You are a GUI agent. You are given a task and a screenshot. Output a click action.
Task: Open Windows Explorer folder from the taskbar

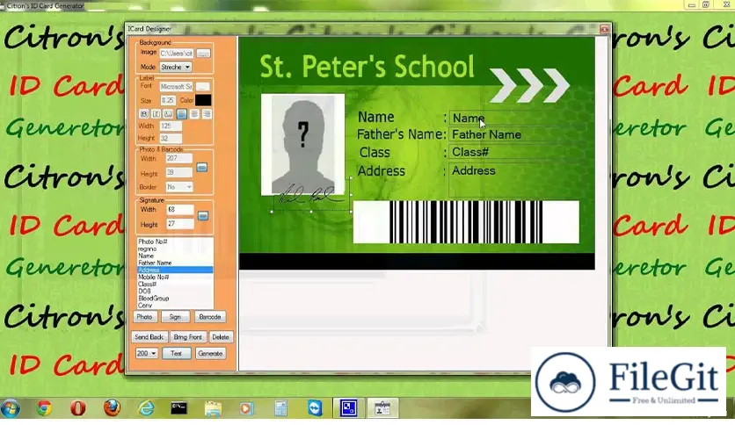(213, 408)
